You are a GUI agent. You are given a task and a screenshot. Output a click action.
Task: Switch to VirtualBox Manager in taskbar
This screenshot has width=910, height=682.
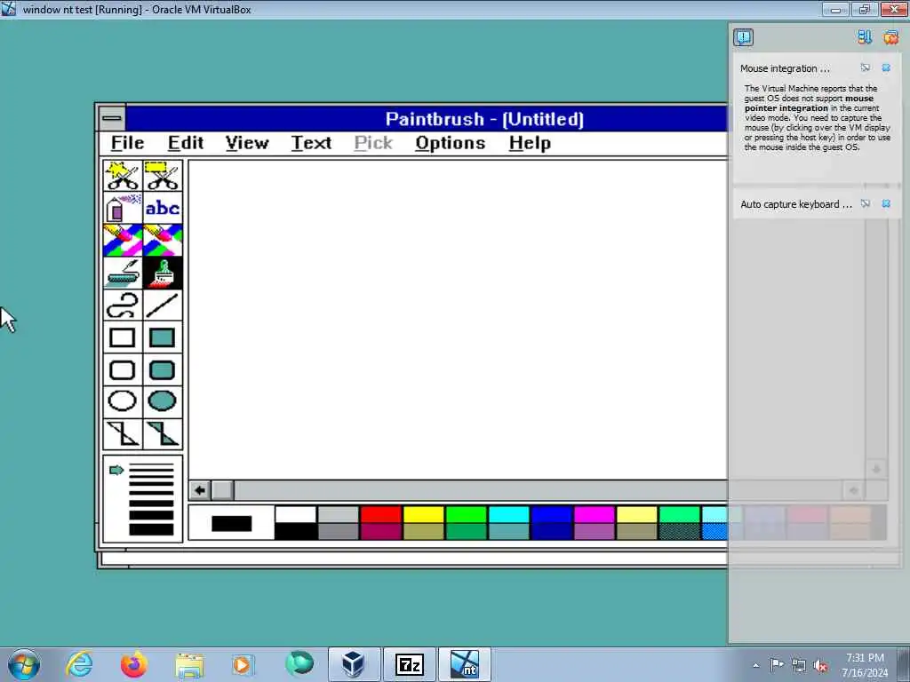pyautogui.click(x=354, y=664)
